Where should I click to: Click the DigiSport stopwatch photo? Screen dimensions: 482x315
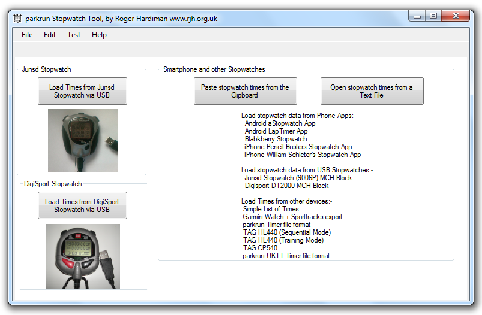click(x=83, y=256)
